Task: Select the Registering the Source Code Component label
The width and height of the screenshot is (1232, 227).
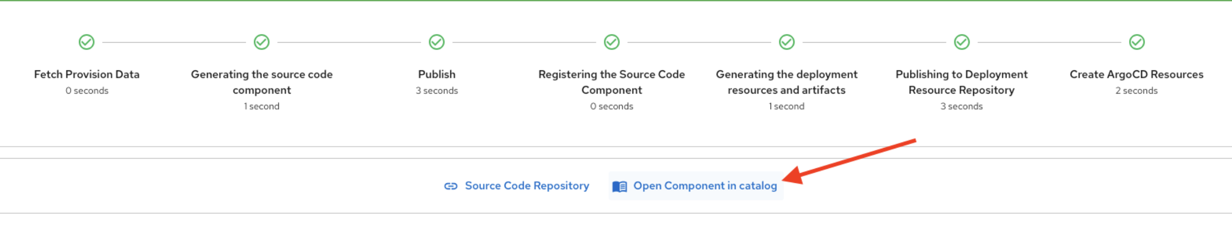Action: point(611,82)
